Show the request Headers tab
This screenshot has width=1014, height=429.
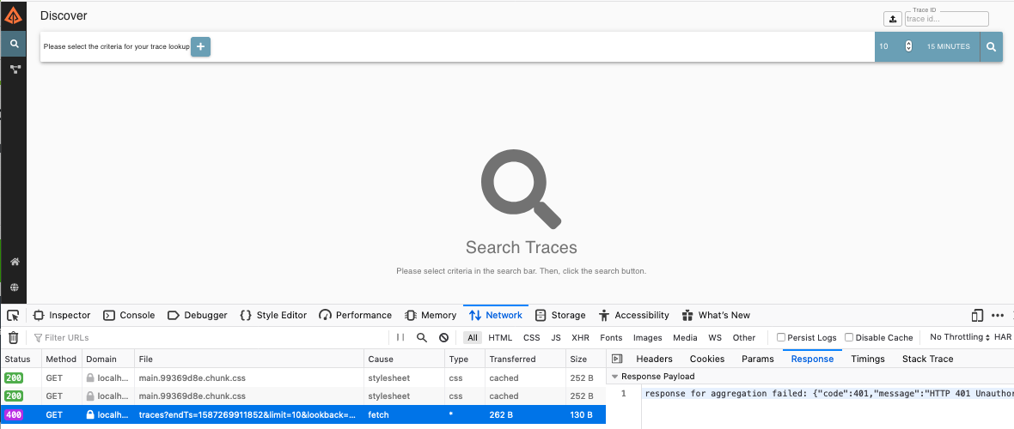654,359
